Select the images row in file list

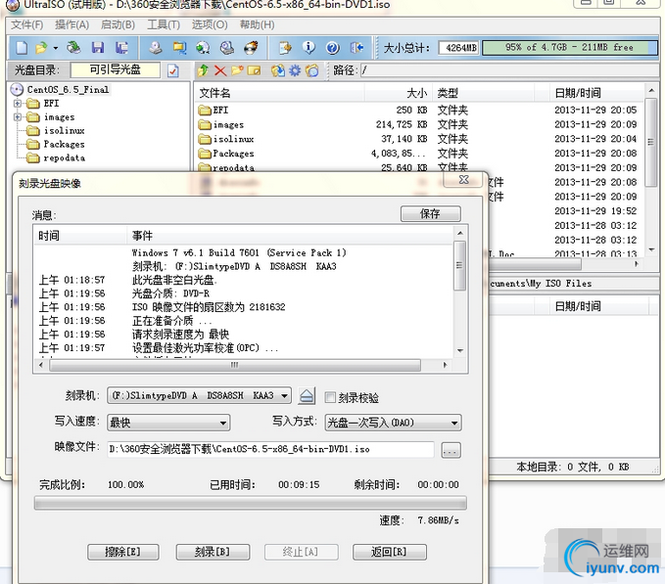pos(418,124)
